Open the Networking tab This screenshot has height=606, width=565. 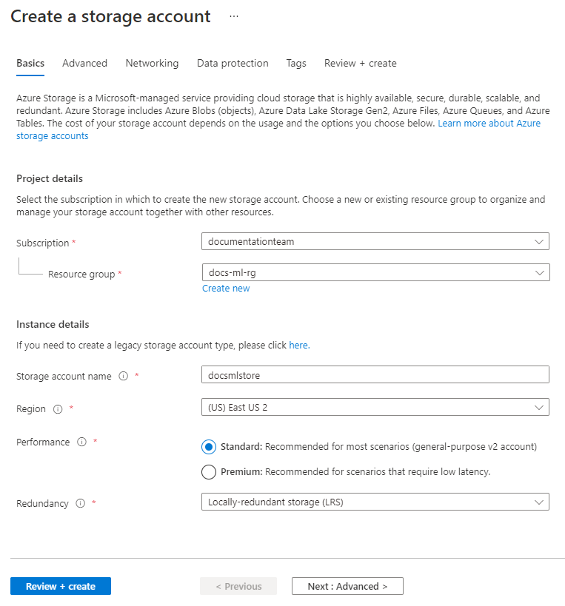pos(152,64)
